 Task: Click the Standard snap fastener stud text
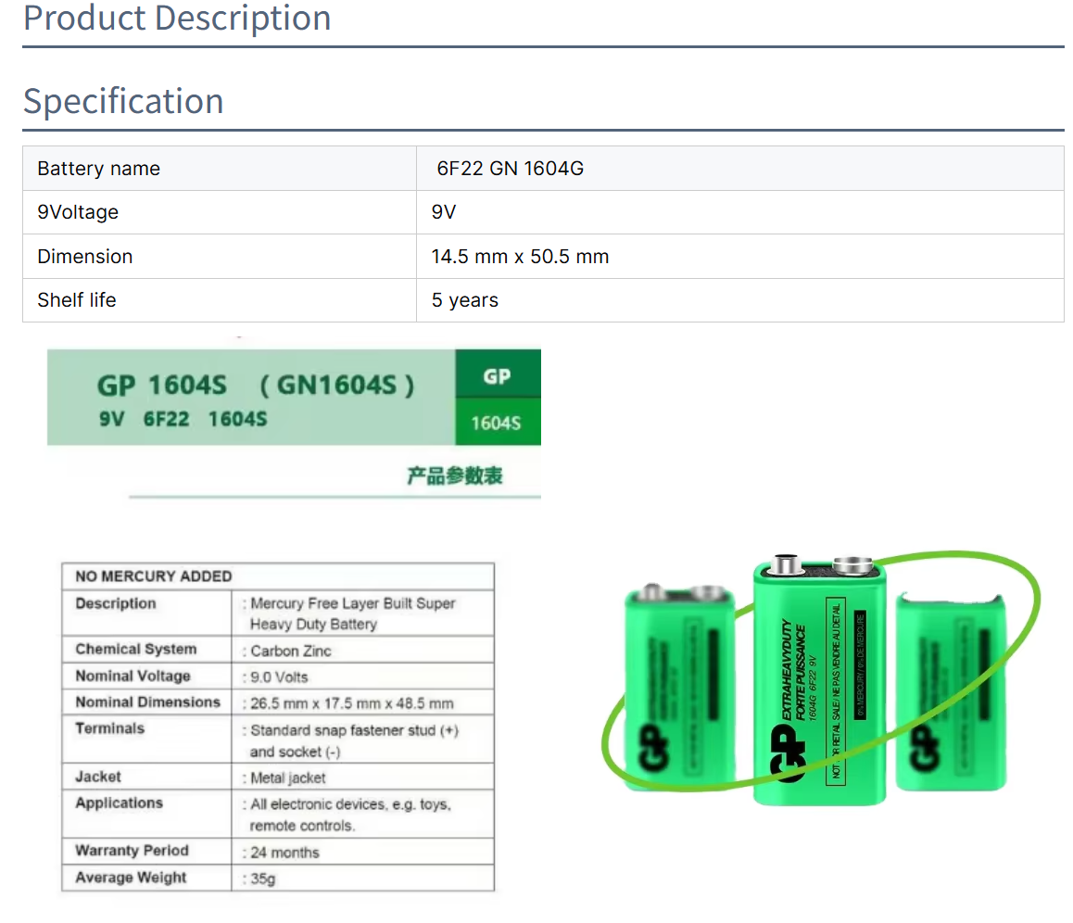354,731
